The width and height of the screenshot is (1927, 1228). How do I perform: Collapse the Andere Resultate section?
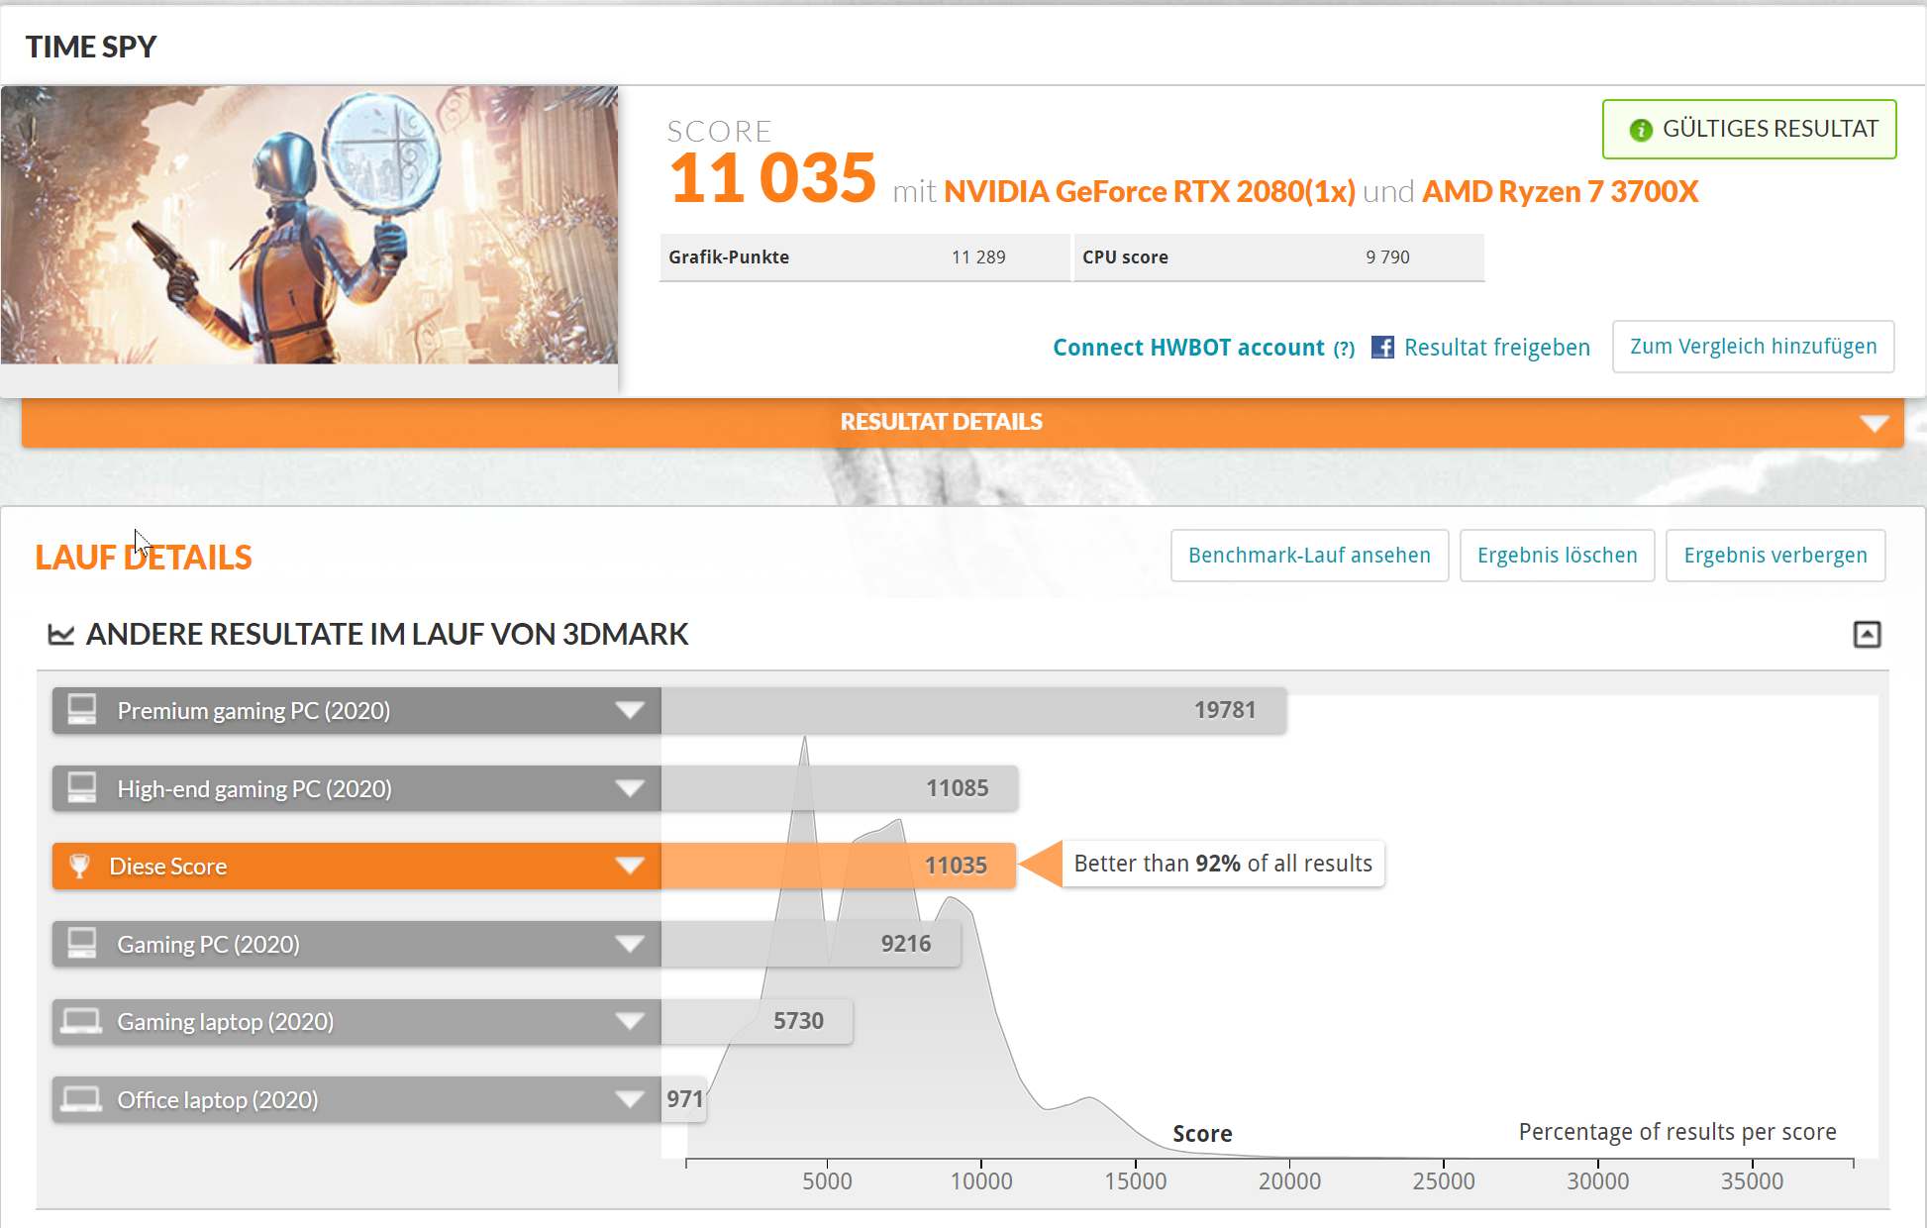[x=1867, y=635]
